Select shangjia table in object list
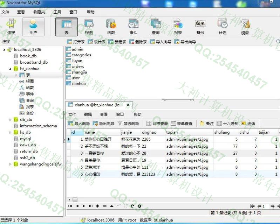 point(79,72)
